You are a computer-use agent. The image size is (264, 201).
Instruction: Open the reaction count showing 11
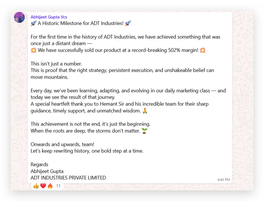pos(58,186)
